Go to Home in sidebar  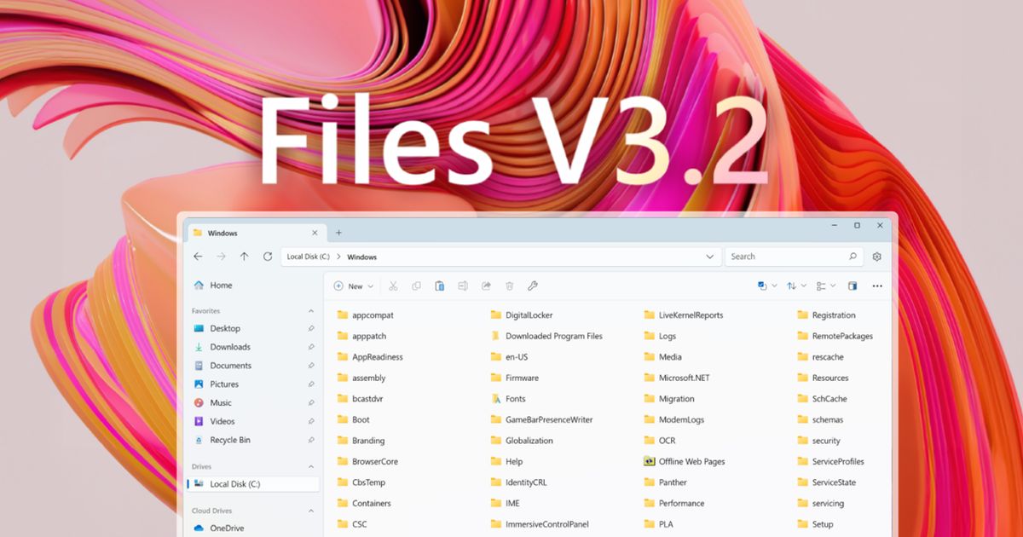[252, 286]
